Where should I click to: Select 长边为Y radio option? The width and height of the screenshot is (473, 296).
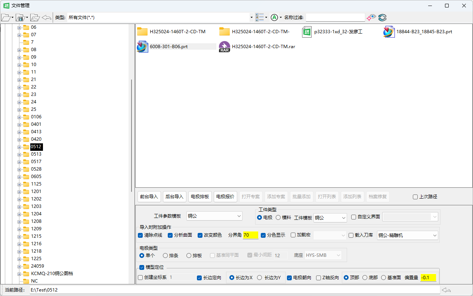click(259, 278)
